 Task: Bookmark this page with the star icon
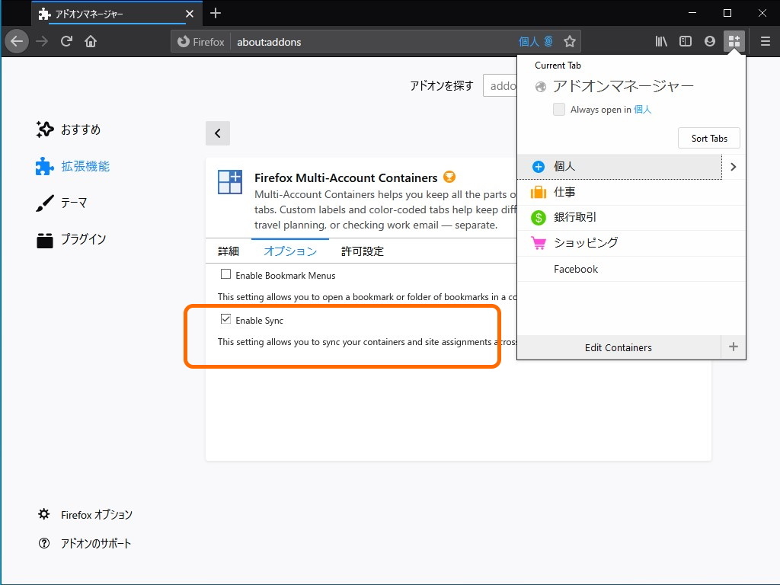click(x=570, y=41)
